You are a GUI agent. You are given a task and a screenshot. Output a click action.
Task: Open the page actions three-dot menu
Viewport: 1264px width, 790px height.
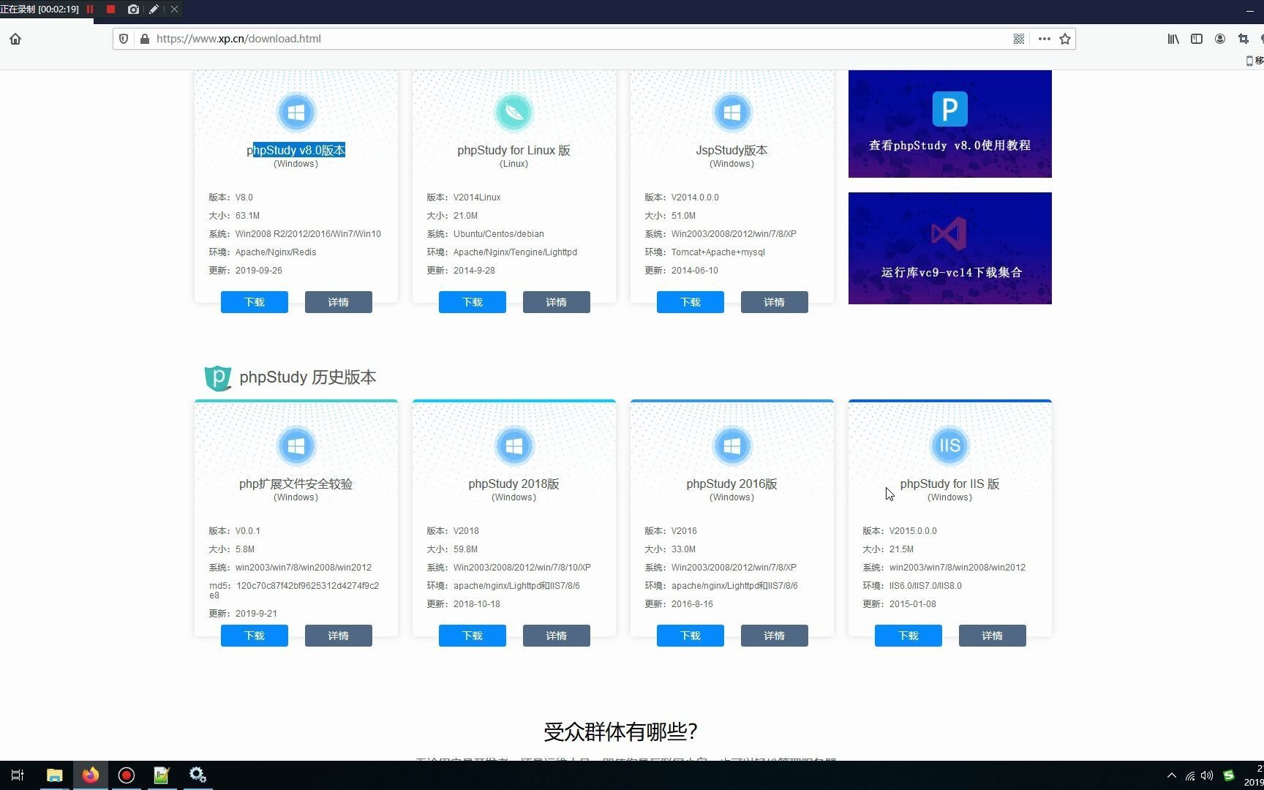1045,39
